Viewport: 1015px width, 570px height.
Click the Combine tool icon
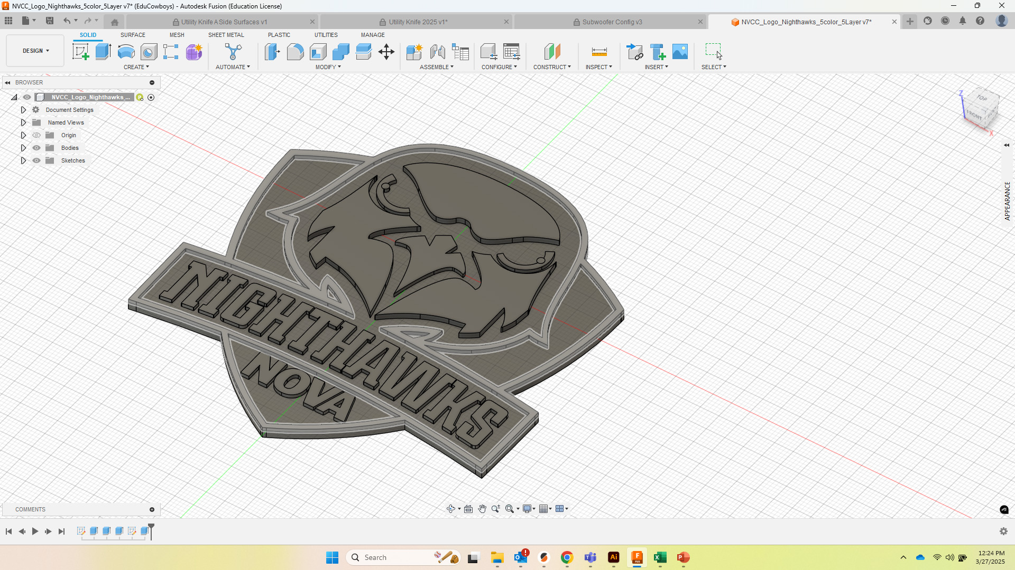[x=340, y=52]
